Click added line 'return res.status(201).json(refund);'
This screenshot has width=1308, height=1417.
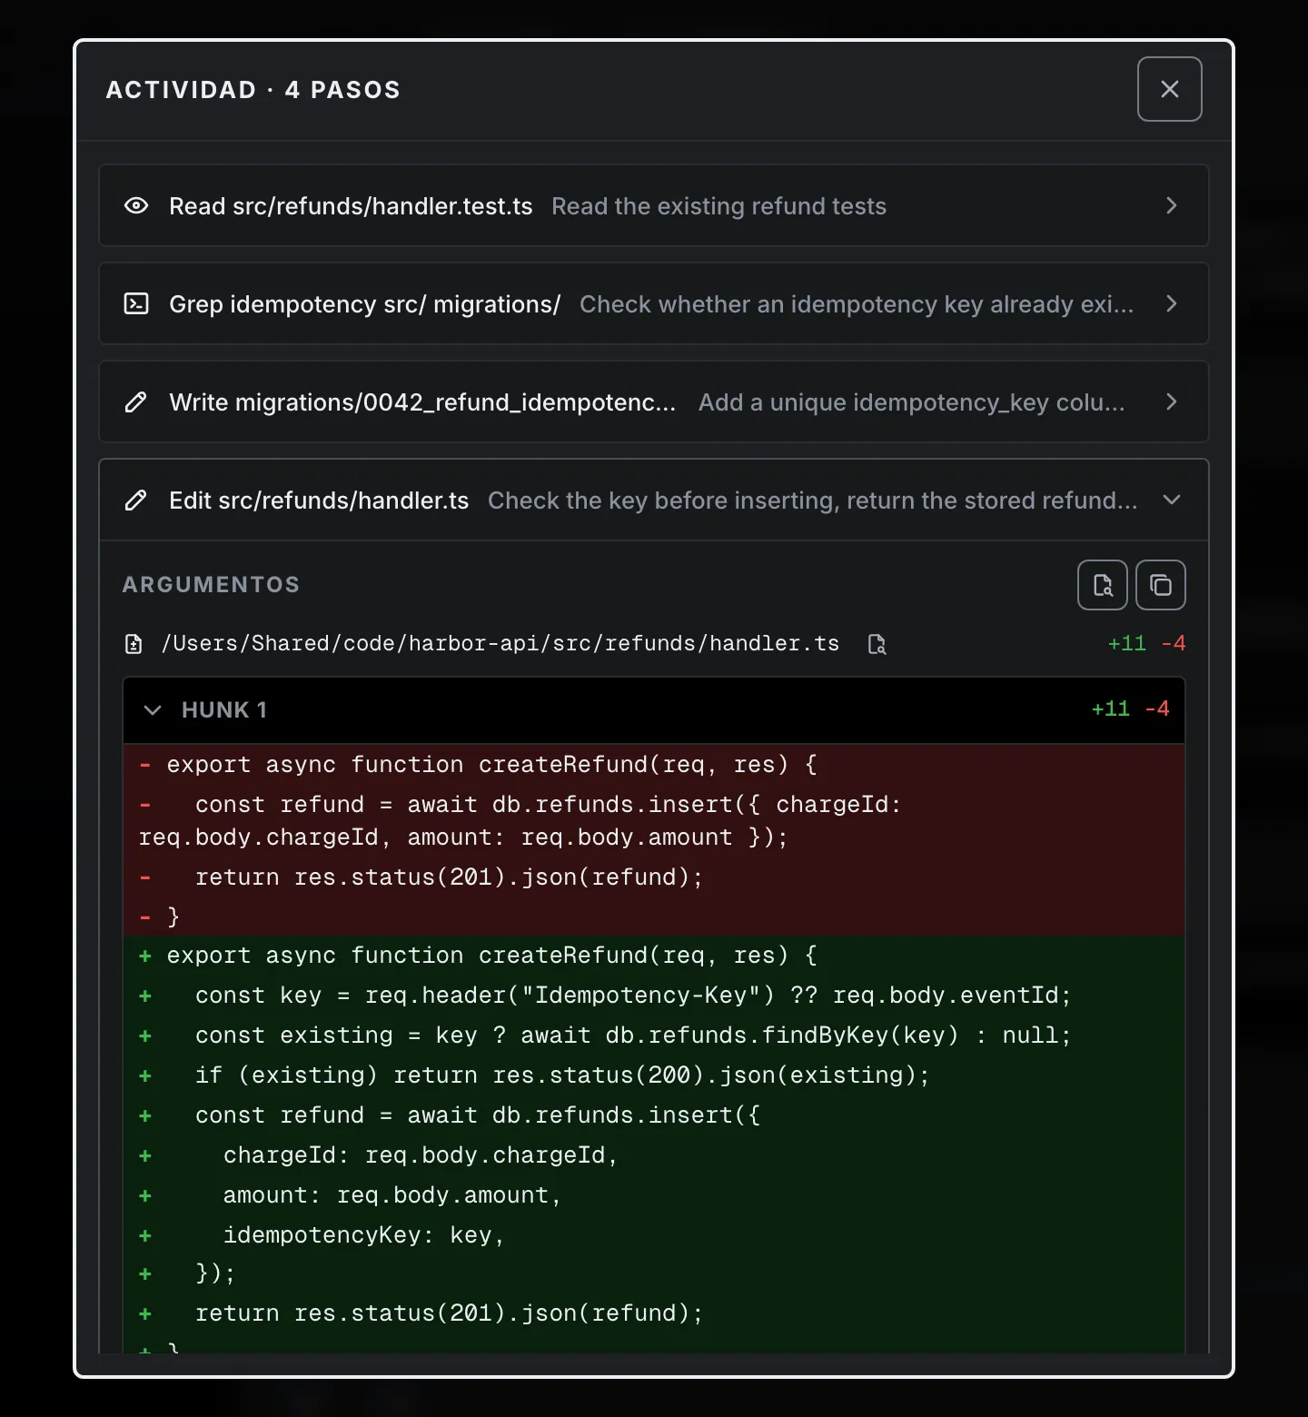point(654,1313)
